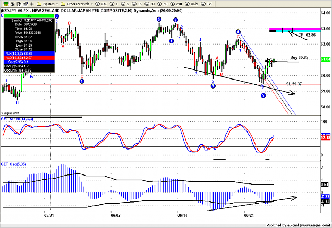The width and height of the screenshot is (332, 228).
Task: Click the Symbol NZDJPY row in data window
Action: tap(29, 20)
